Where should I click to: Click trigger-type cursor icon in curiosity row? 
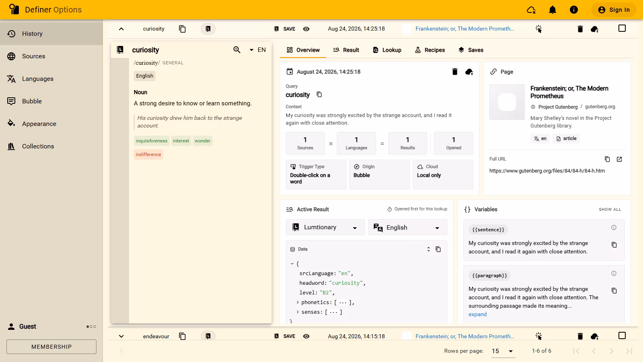tap(539, 29)
